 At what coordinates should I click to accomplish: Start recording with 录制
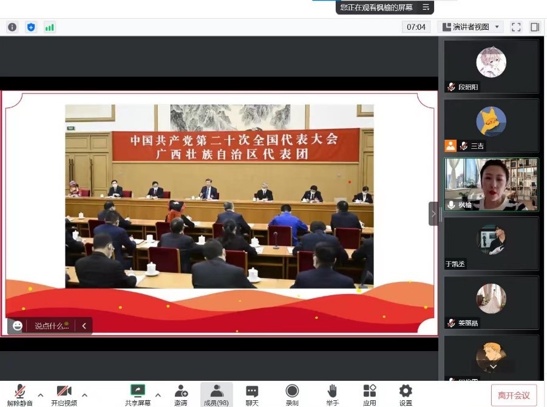click(x=292, y=395)
